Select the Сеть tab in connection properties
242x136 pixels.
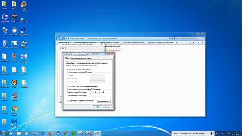tap(62, 49)
